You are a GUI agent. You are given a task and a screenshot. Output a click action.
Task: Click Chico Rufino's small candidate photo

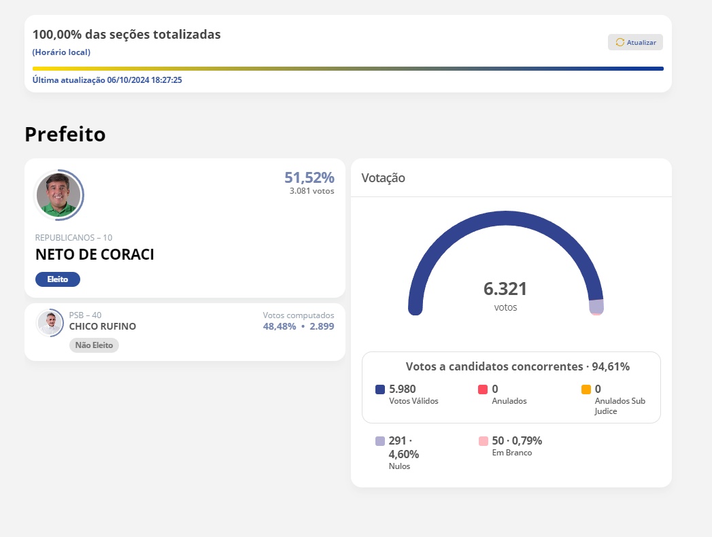click(x=50, y=322)
